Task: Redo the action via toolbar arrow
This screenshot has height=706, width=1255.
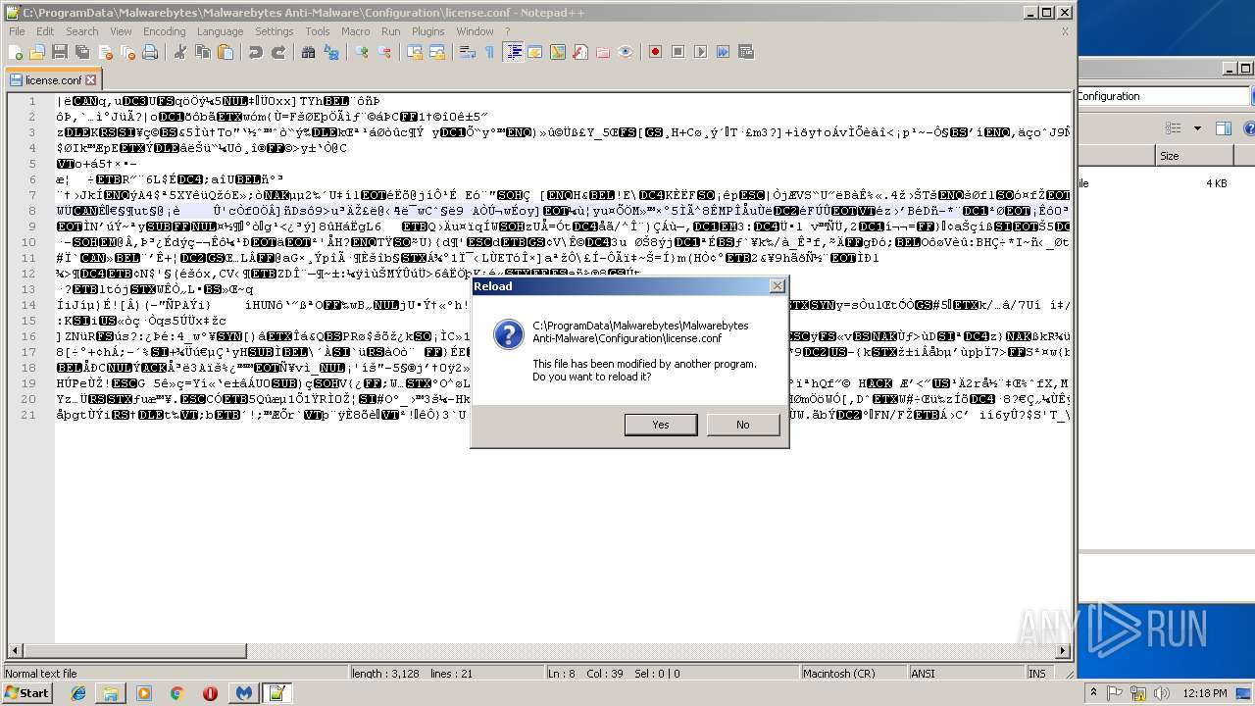Action: point(278,52)
